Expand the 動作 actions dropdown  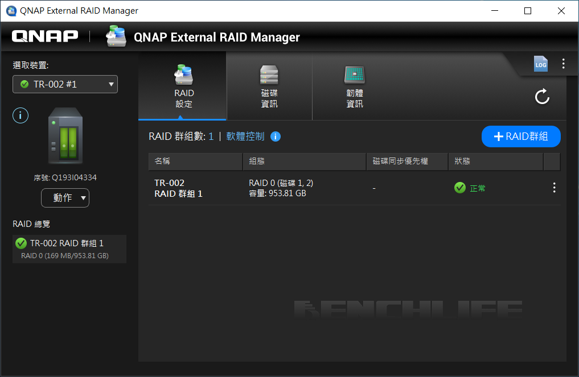pos(65,198)
